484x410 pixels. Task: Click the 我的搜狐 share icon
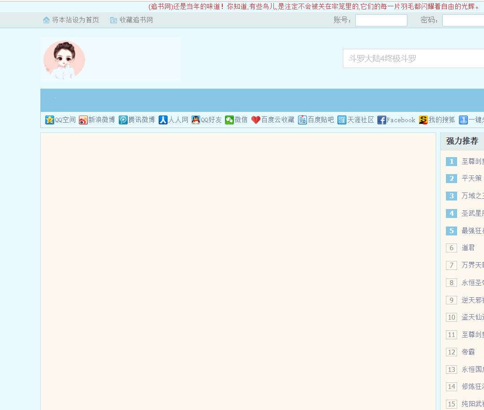(x=423, y=120)
